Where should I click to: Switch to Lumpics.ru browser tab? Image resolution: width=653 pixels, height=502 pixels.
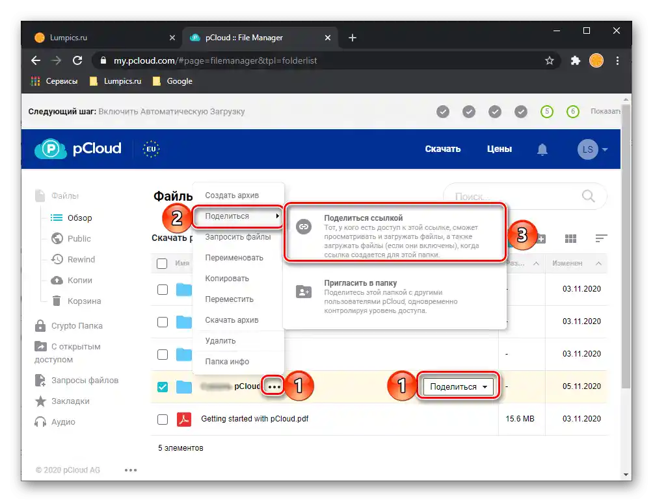point(105,38)
